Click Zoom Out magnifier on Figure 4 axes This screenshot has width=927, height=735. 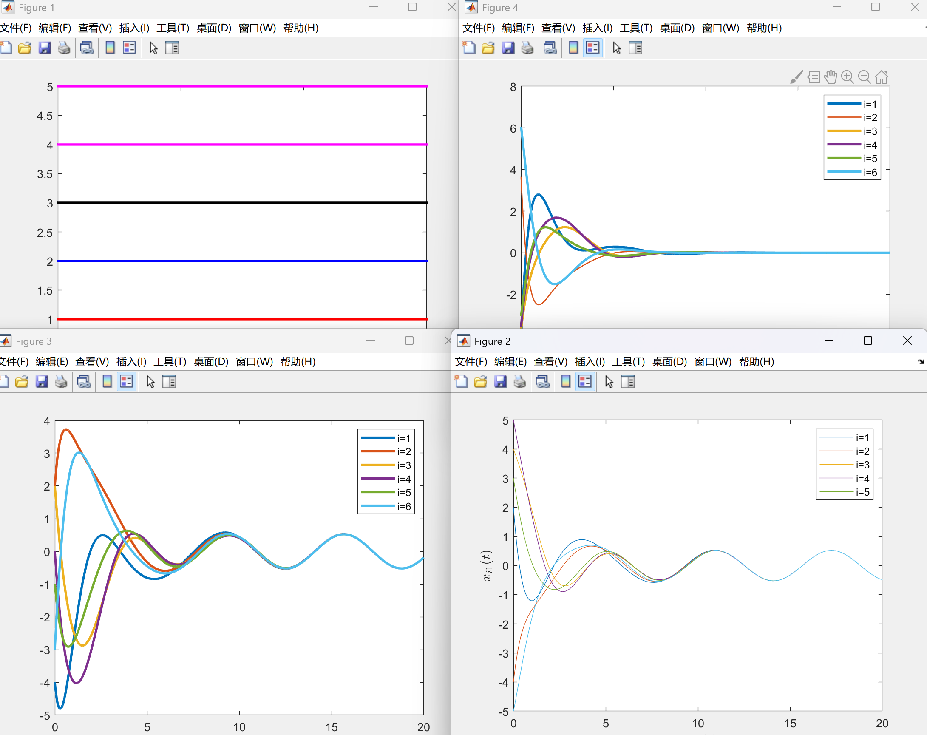pos(864,77)
